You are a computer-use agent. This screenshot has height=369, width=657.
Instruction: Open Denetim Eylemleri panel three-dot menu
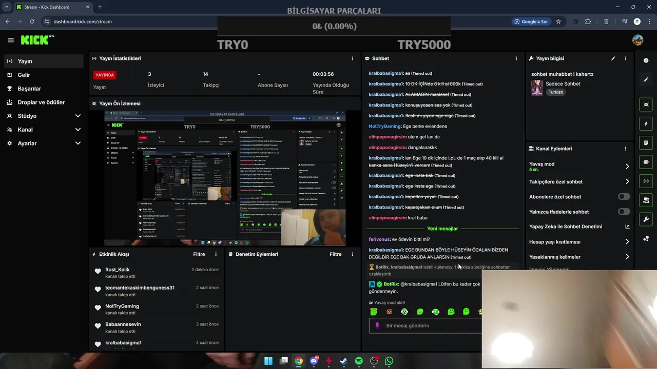pos(352,254)
